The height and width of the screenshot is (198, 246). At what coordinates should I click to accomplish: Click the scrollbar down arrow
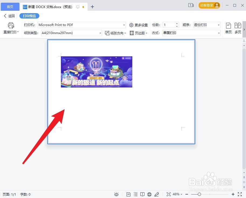244,173
